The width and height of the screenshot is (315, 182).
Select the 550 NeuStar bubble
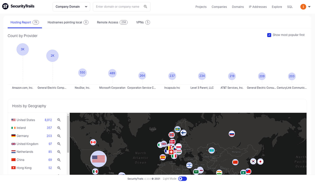coord(82,73)
